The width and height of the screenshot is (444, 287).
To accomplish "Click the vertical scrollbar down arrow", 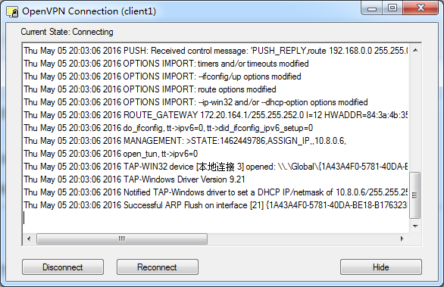I will 415,226.
